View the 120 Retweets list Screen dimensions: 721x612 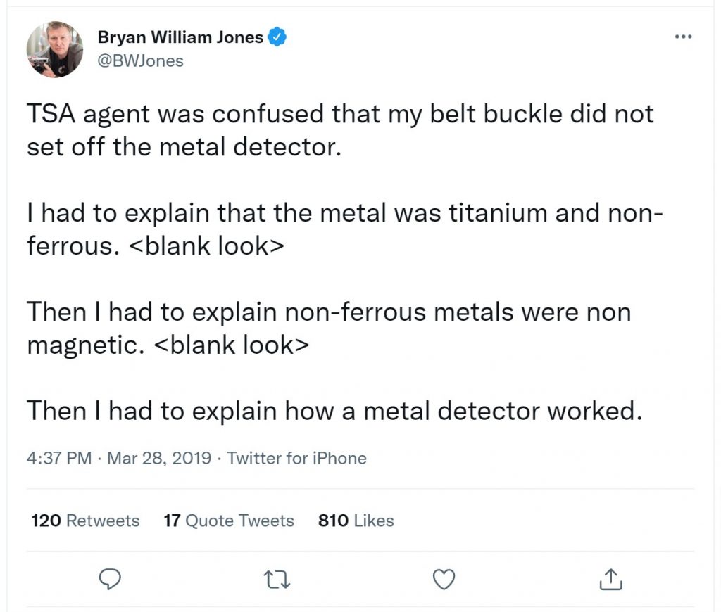coord(85,521)
